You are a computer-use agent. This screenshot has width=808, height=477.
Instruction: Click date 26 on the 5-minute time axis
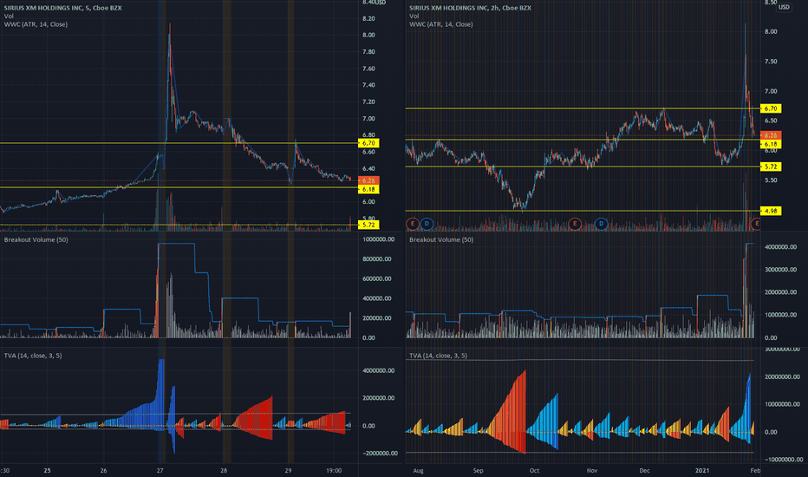[103, 470]
